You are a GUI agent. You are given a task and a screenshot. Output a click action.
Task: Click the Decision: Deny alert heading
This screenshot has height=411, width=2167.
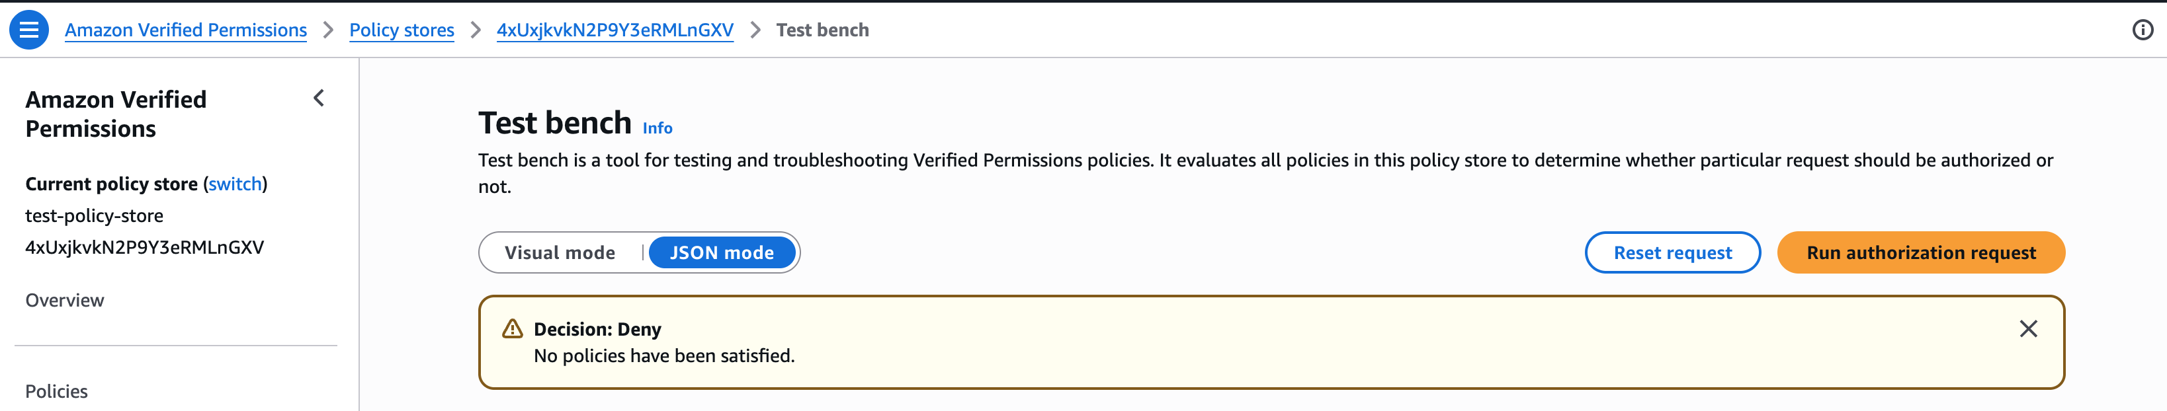click(597, 328)
